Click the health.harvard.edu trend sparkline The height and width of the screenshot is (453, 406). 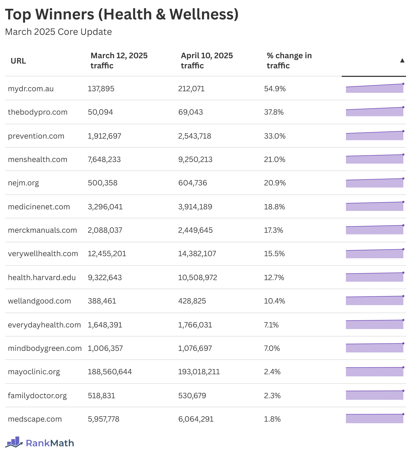tap(375, 277)
